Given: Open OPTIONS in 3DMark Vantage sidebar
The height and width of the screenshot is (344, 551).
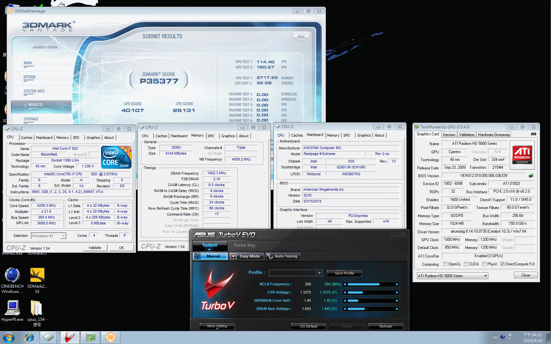Looking at the screenshot, I should pyautogui.click(x=30, y=77).
